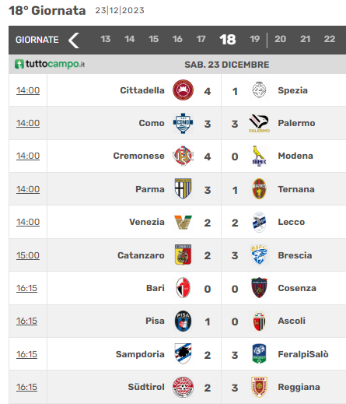Open the 14:00 Como match time link
This screenshot has width=346, height=404.
[x=28, y=123]
